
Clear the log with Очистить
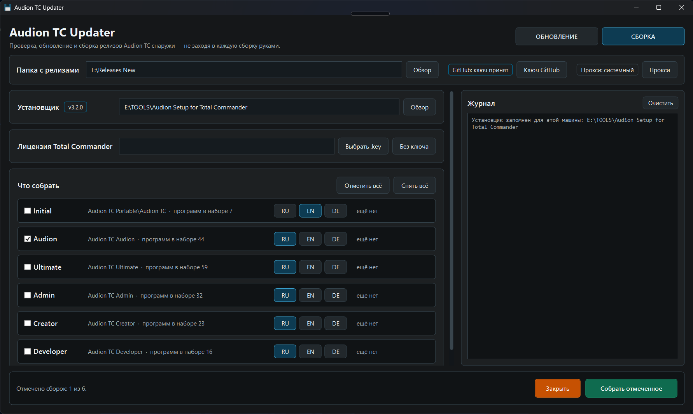point(660,103)
